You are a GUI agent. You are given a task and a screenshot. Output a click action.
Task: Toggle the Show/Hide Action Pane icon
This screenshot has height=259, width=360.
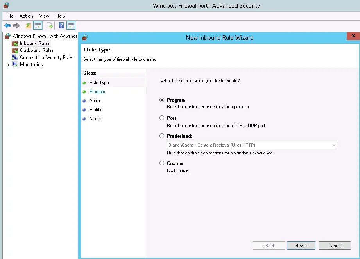point(71,26)
